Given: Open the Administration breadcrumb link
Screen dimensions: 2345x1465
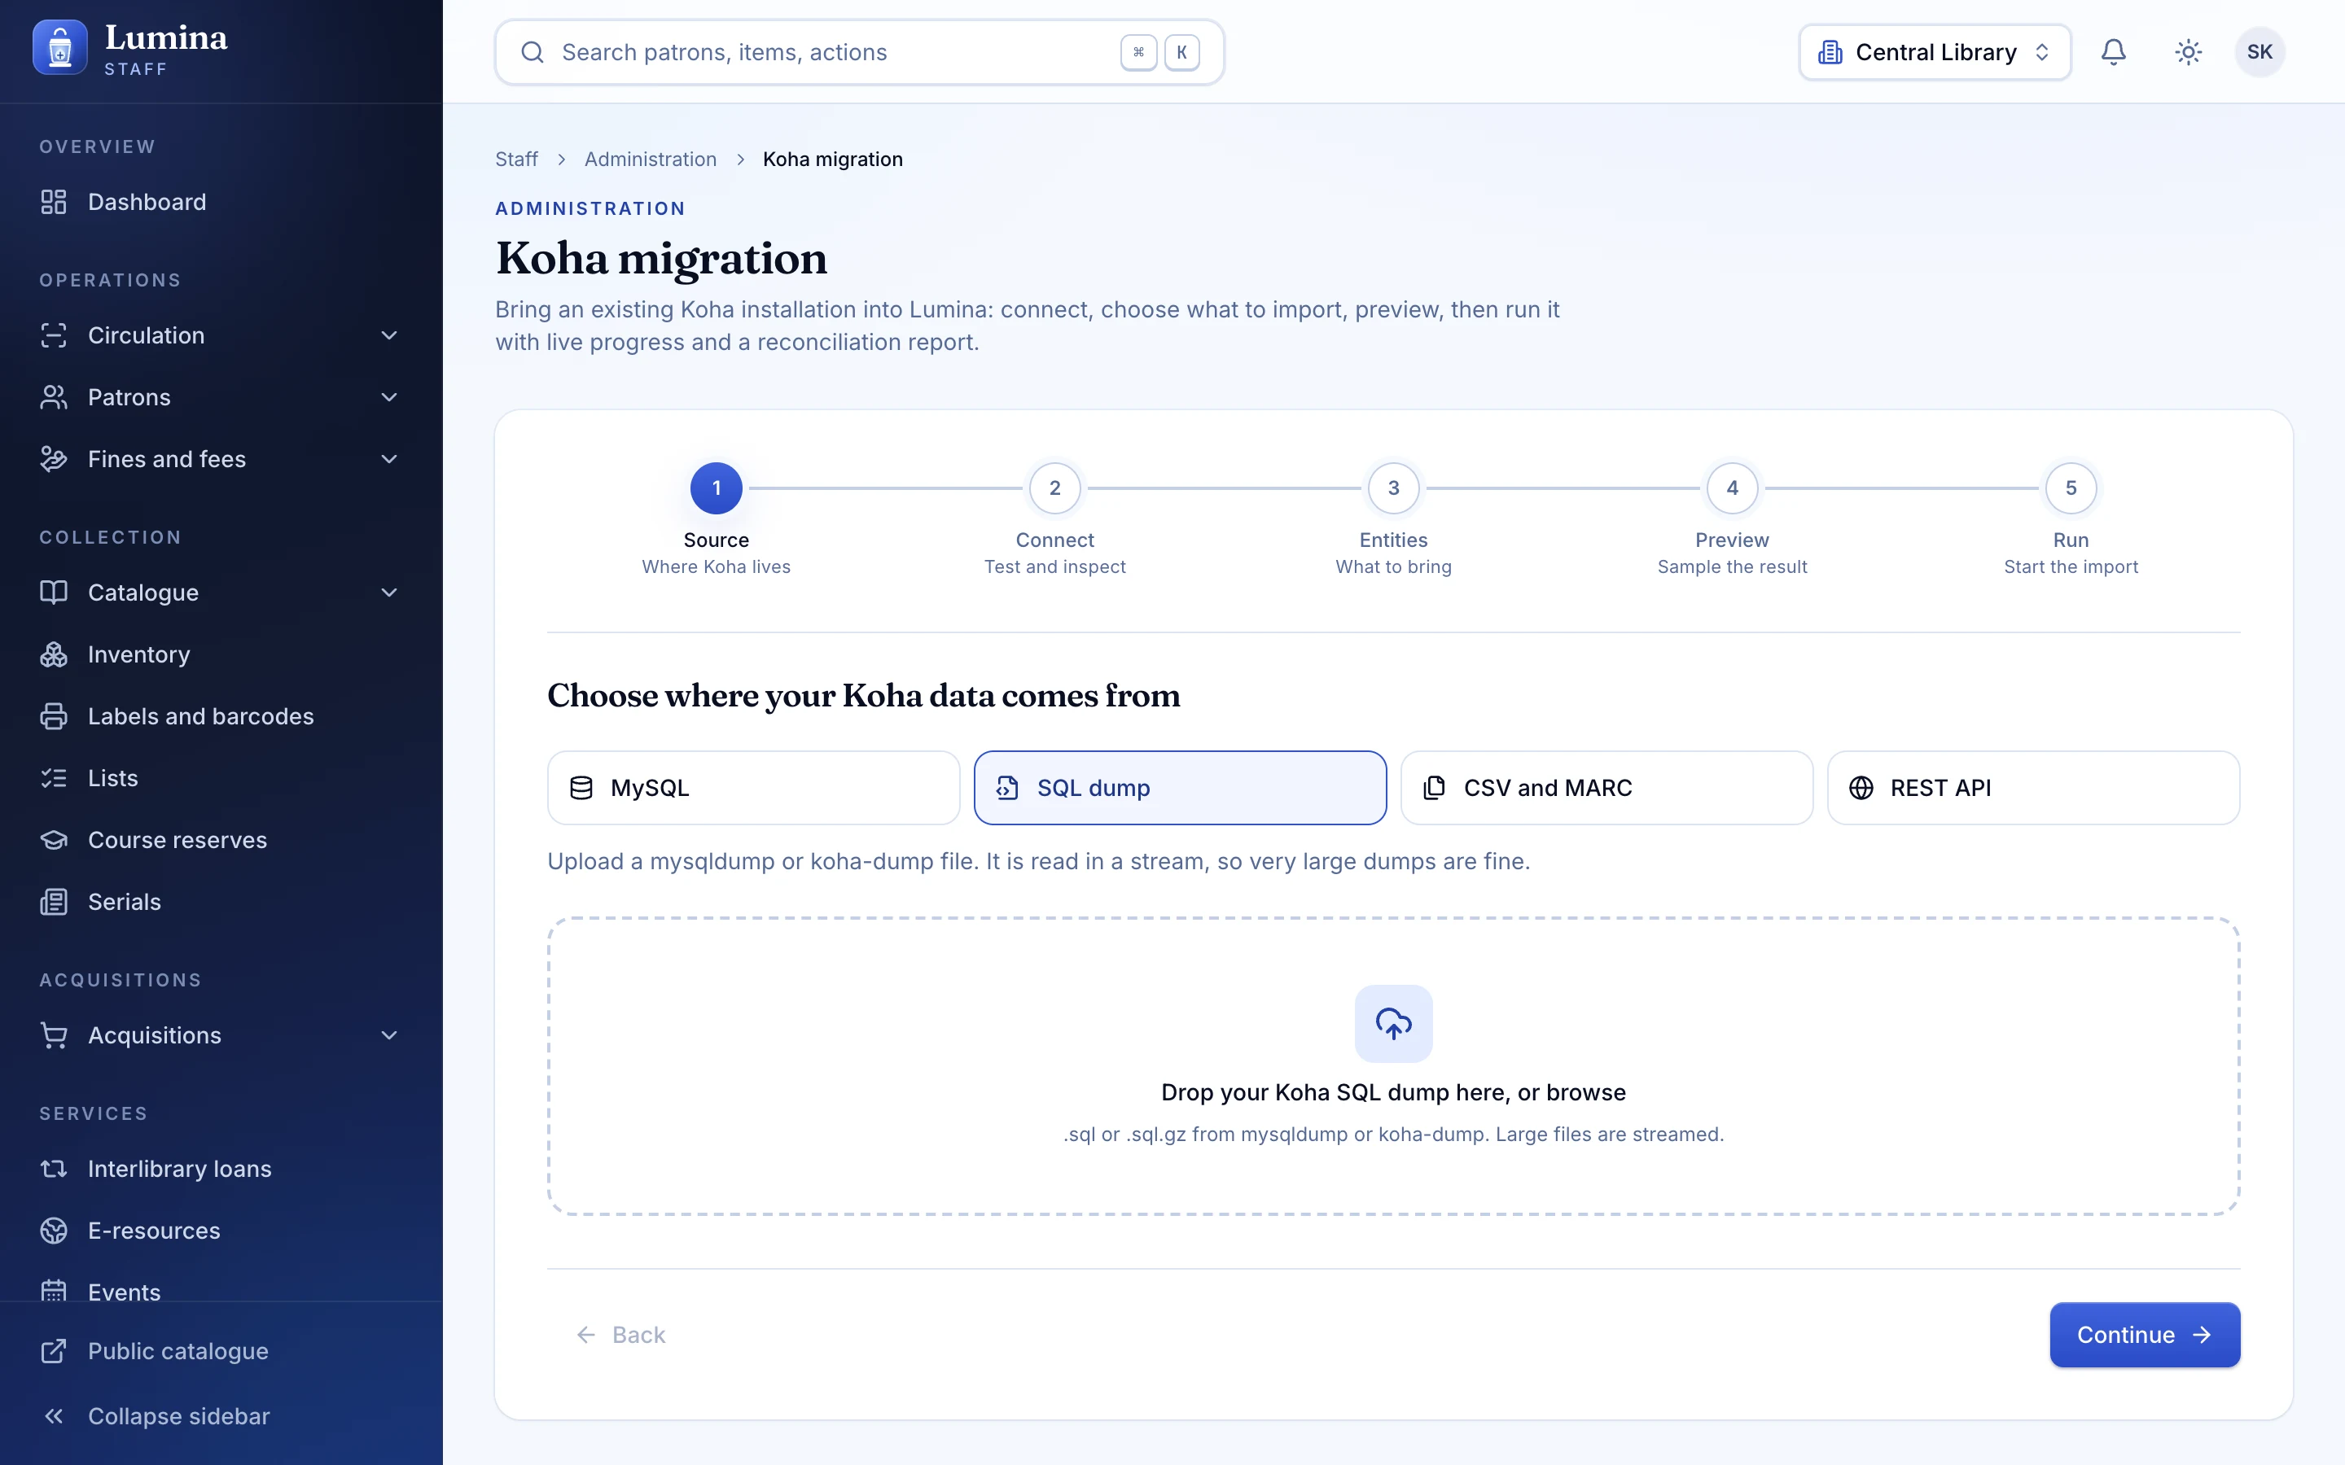Looking at the screenshot, I should pos(651,160).
